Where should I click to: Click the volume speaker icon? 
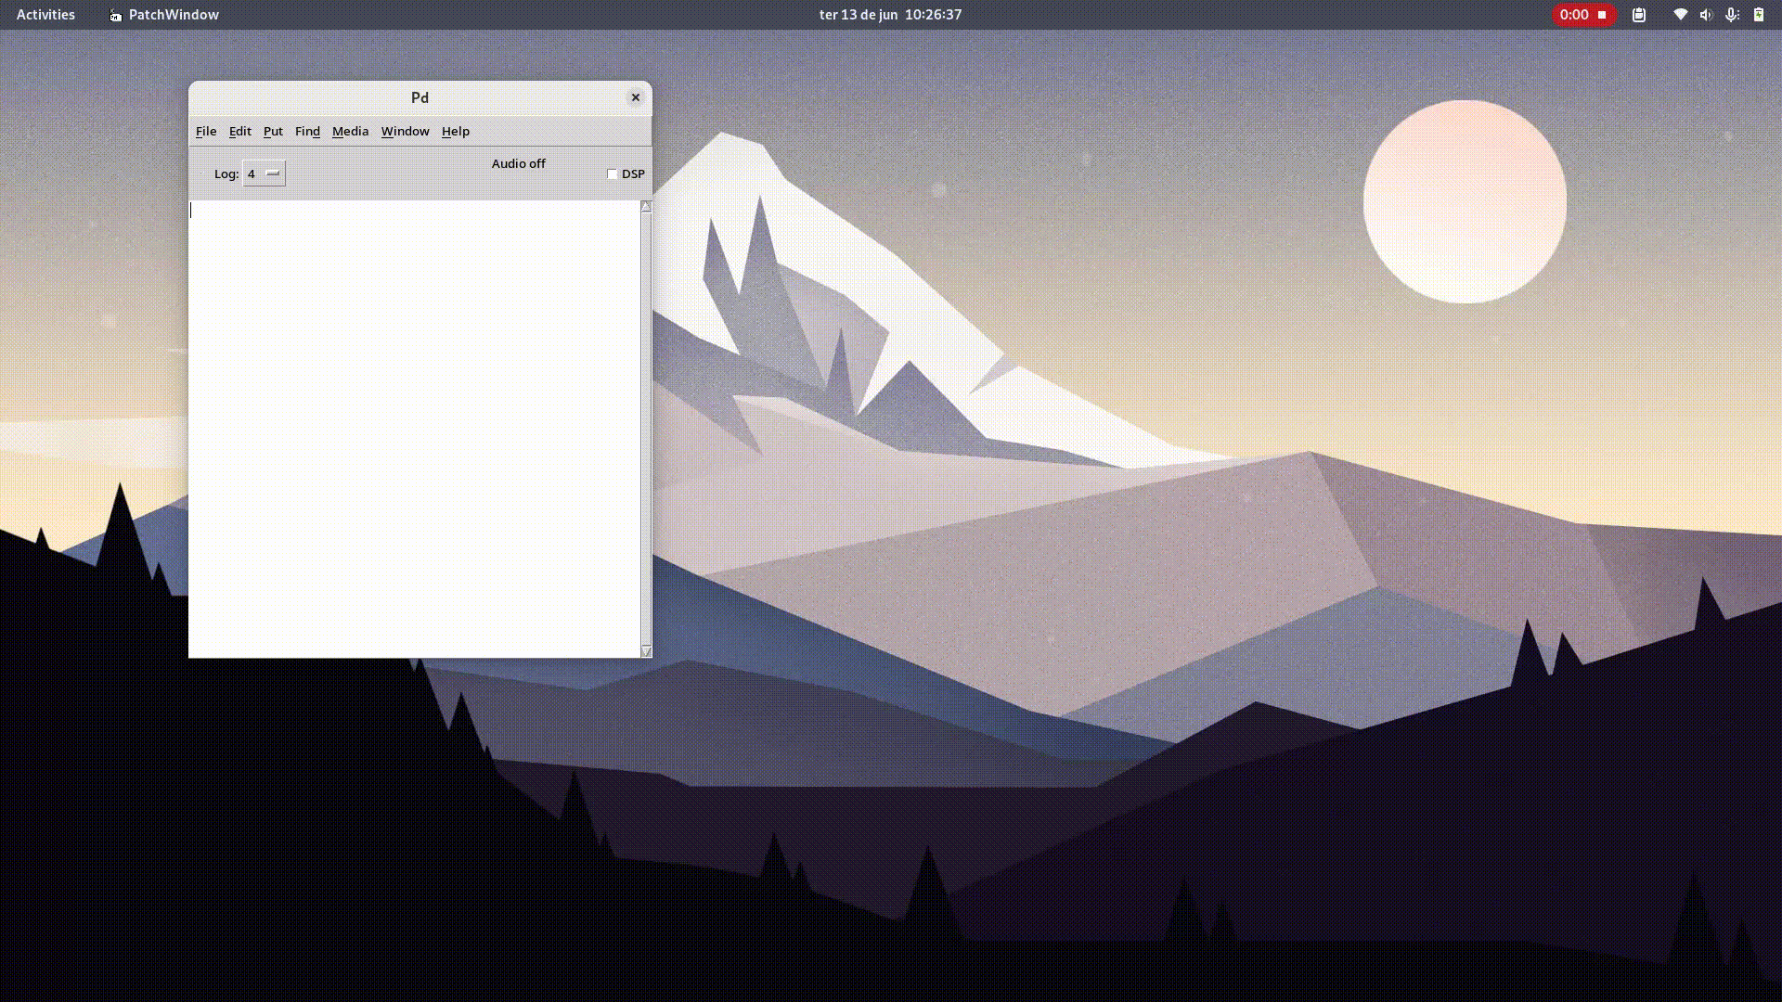coord(1706,14)
